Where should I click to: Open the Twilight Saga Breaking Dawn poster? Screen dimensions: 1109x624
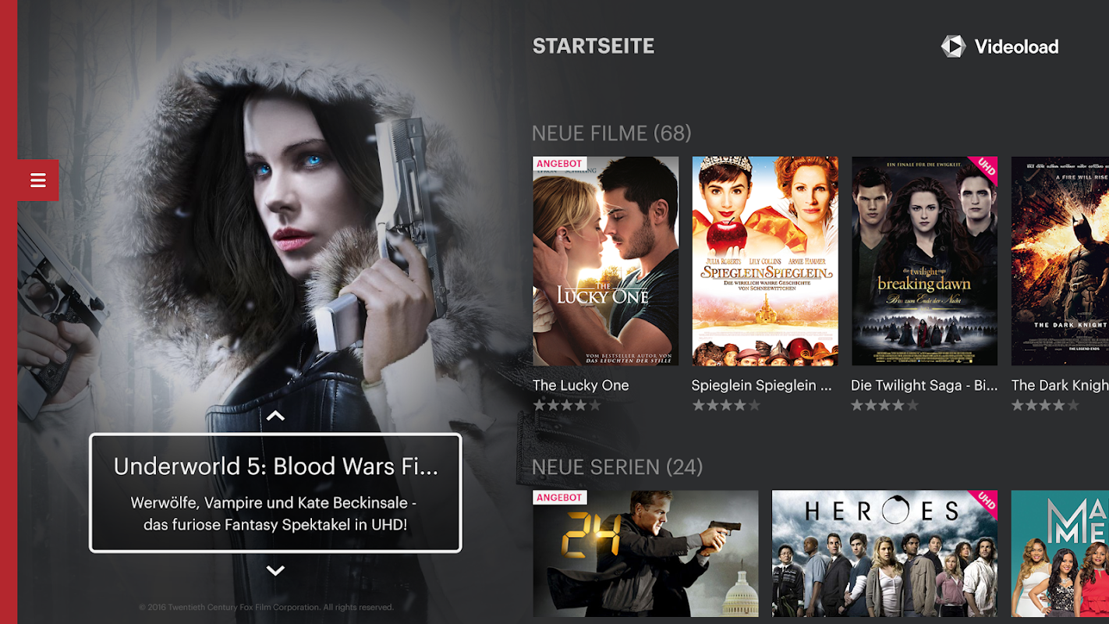(925, 261)
